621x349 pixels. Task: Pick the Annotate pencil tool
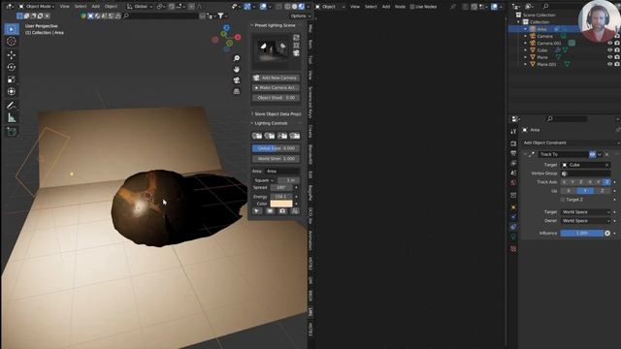point(11,106)
